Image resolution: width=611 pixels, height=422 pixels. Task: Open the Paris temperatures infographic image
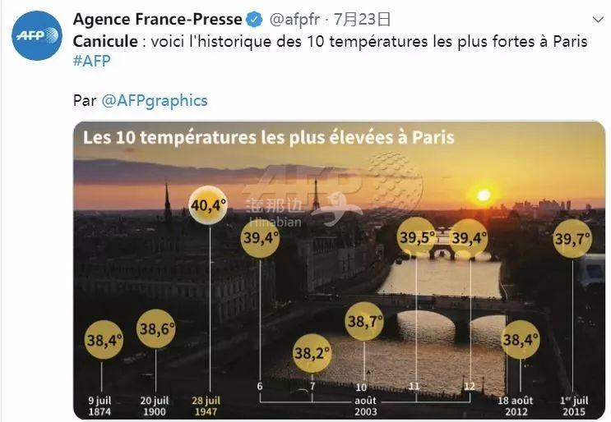(340, 271)
